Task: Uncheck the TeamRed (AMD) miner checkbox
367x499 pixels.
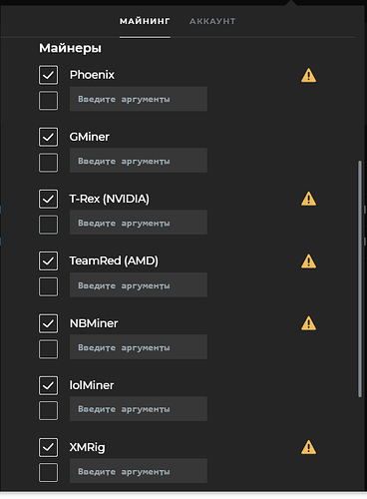Action: click(48, 260)
